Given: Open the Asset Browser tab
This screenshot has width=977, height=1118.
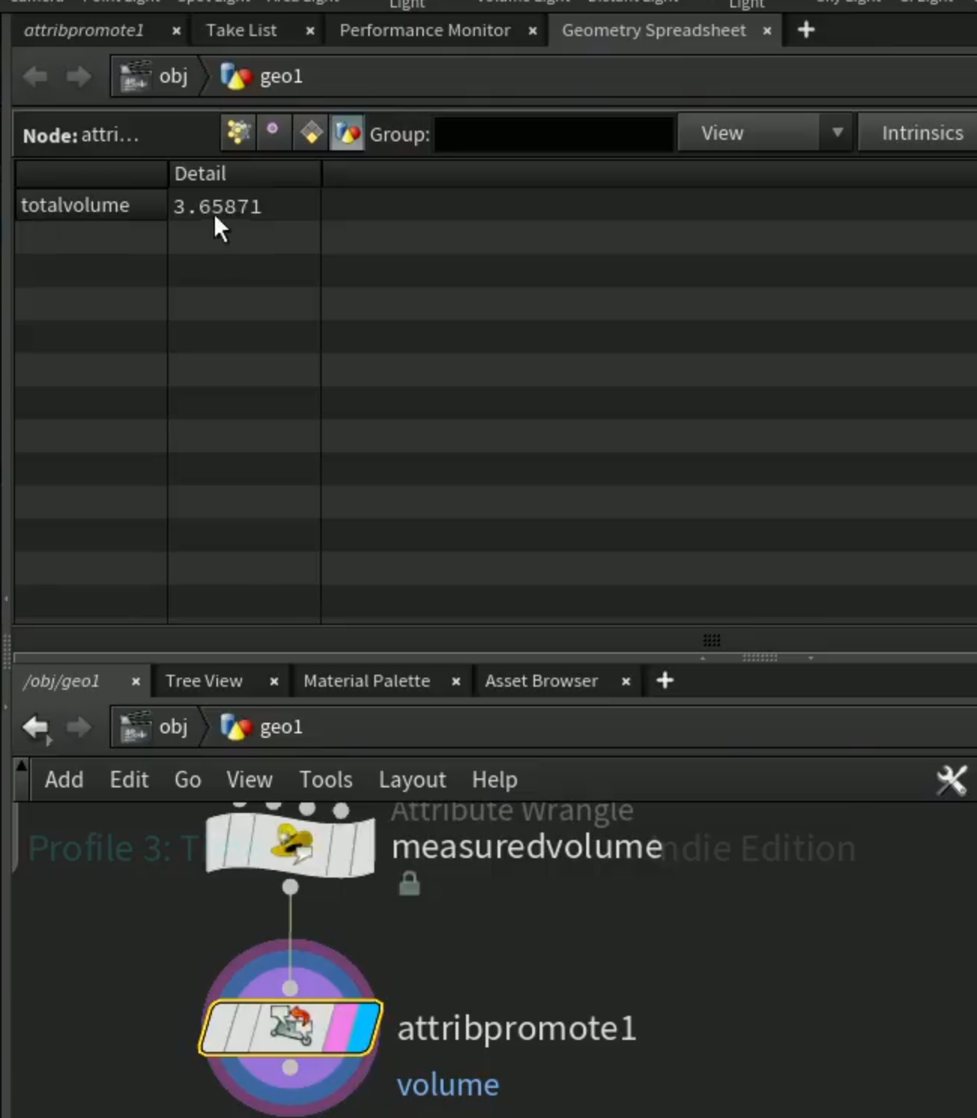Looking at the screenshot, I should click(541, 681).
